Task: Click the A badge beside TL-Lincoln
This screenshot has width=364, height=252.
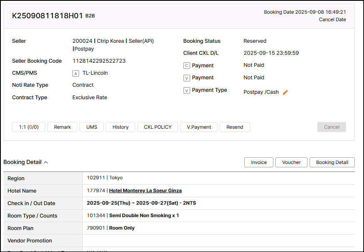Action: [x=76, y=73]
